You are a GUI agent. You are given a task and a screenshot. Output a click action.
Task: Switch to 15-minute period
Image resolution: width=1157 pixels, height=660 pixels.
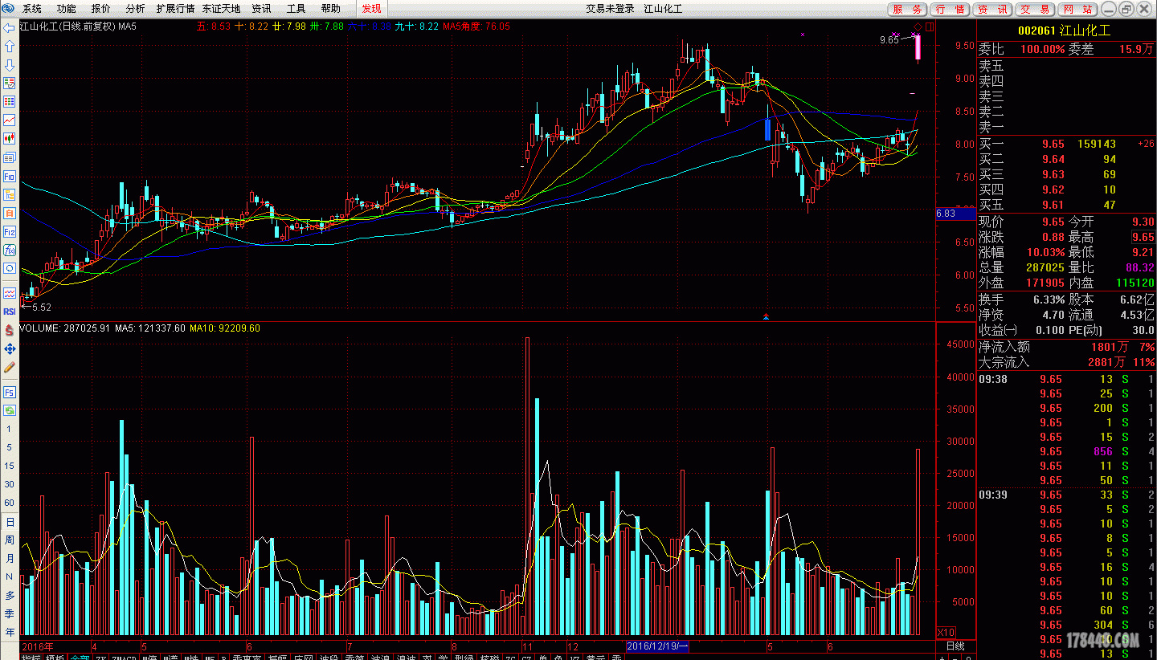10,466
